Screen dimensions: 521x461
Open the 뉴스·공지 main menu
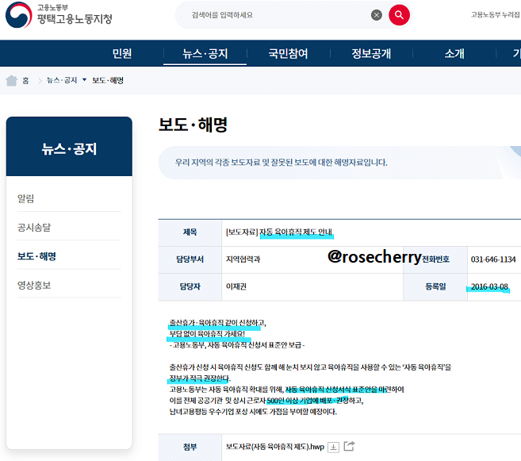click(205, 53)
